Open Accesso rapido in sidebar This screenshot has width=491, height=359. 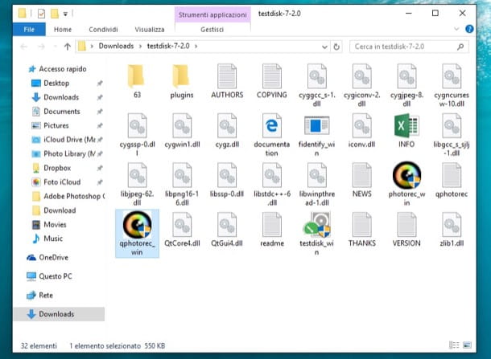(x=58, y=69)
